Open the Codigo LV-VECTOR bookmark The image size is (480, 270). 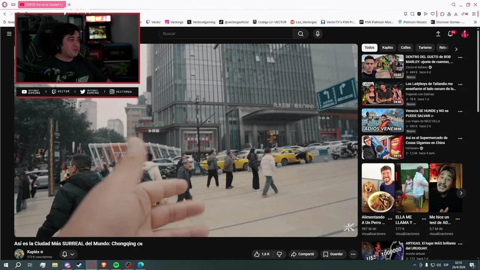[x=270, y=22]
